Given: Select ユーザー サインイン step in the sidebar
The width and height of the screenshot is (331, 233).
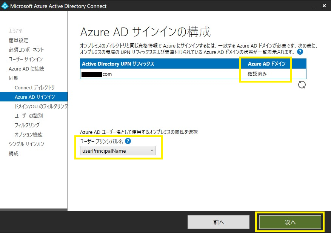Looking at the screenshot, I should (x=26, y=59).
